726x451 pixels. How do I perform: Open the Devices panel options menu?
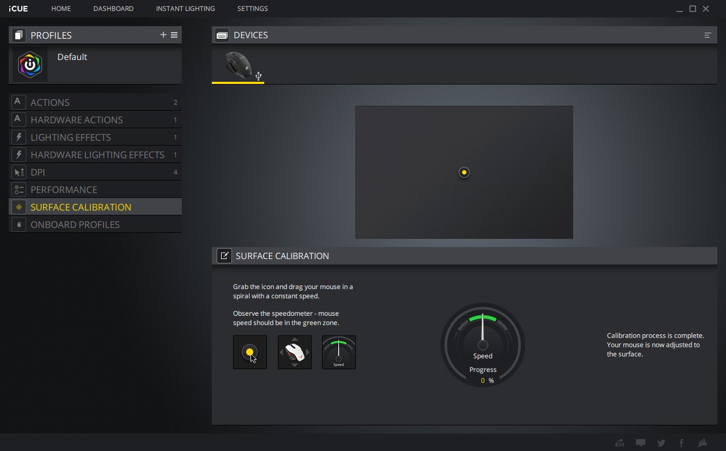click(x=707, y=35)
